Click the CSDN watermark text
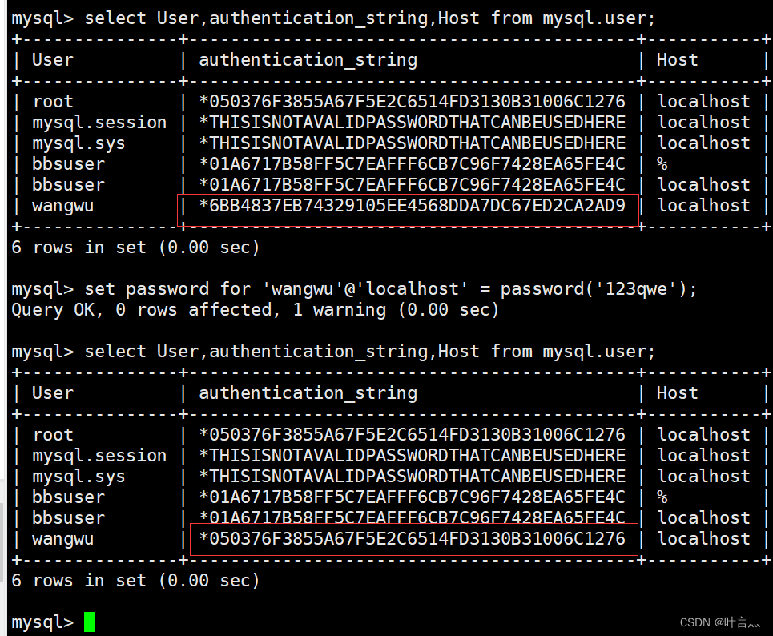The height and width of the screenshot is (636, 773). (719, 622)
